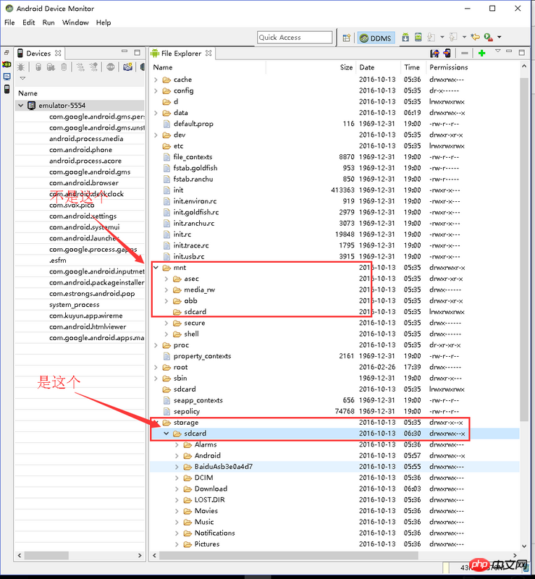
Task: Click the Open Perspective icon
Action: (347, 38)
